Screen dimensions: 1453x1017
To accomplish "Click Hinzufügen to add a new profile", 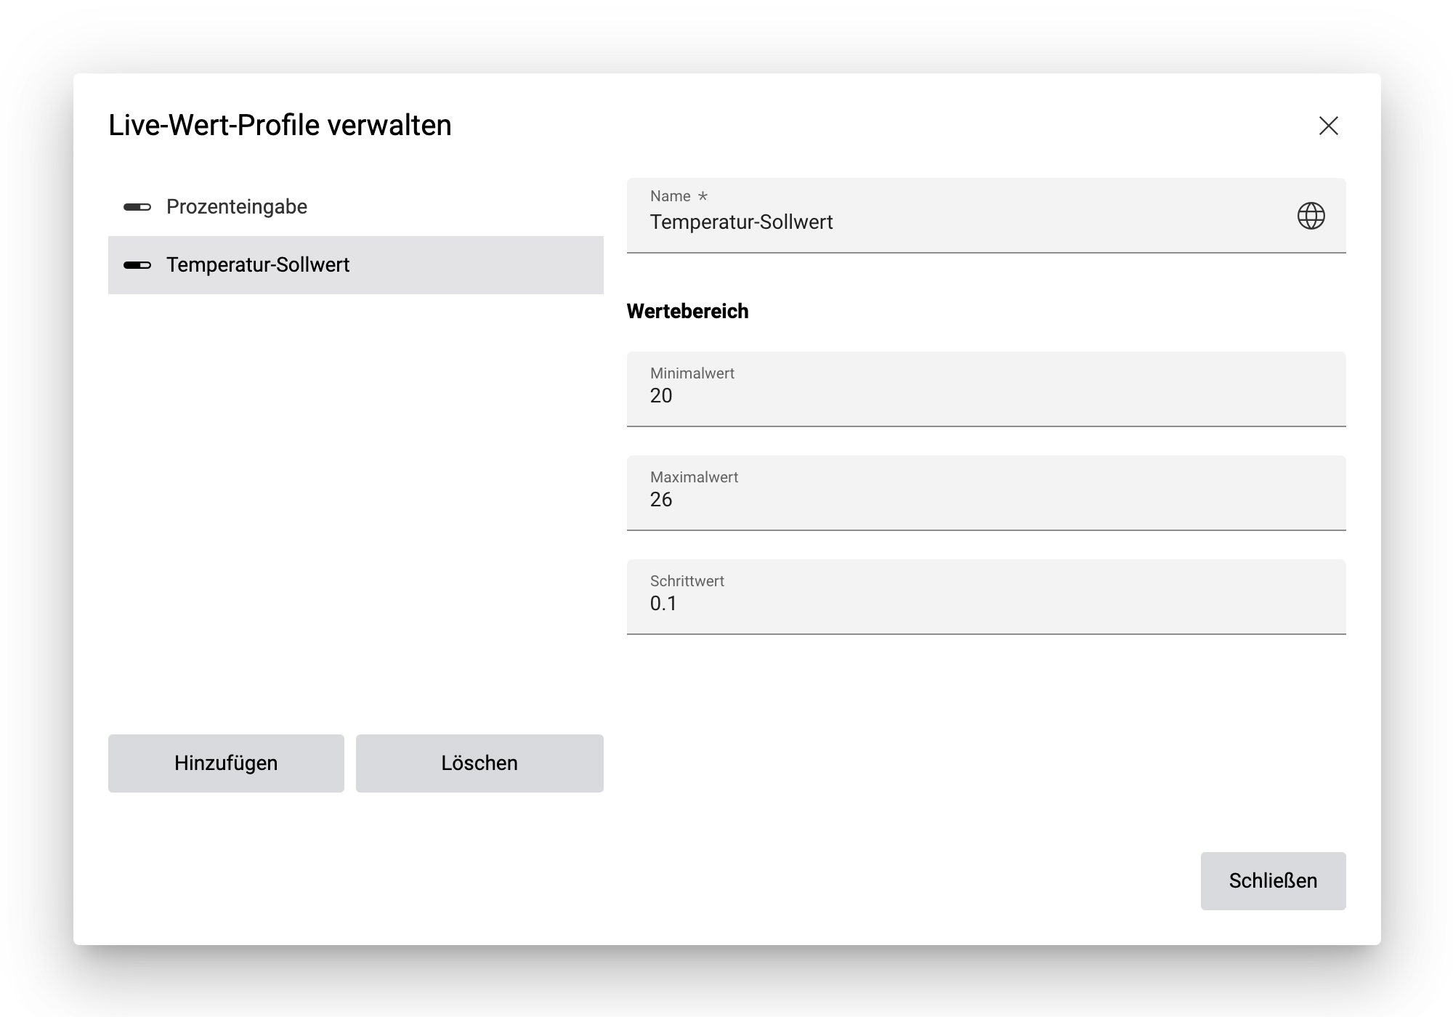I will pyautogui.click(x=225, y=763).
